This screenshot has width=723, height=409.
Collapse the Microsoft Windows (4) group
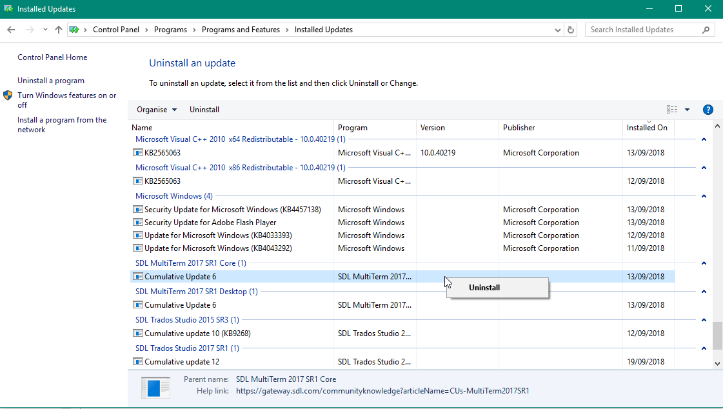(x=704, y=196)
